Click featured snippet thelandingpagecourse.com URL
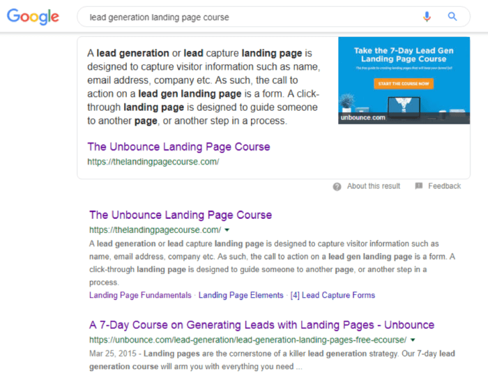488x378 pixels. tap(153, 162)
